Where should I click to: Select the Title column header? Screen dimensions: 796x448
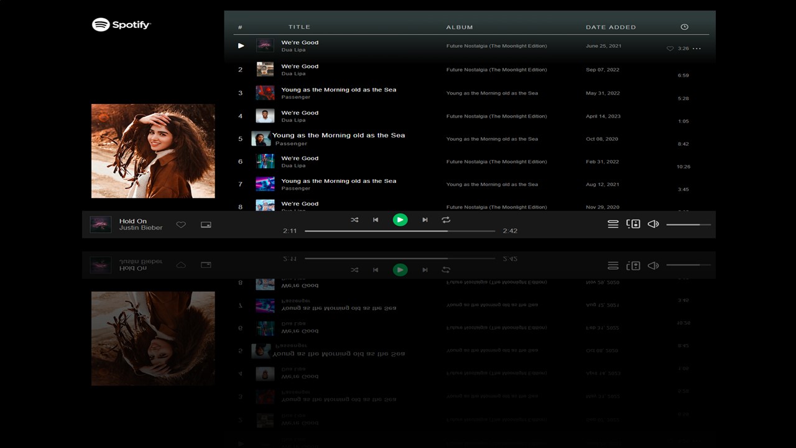299,27
